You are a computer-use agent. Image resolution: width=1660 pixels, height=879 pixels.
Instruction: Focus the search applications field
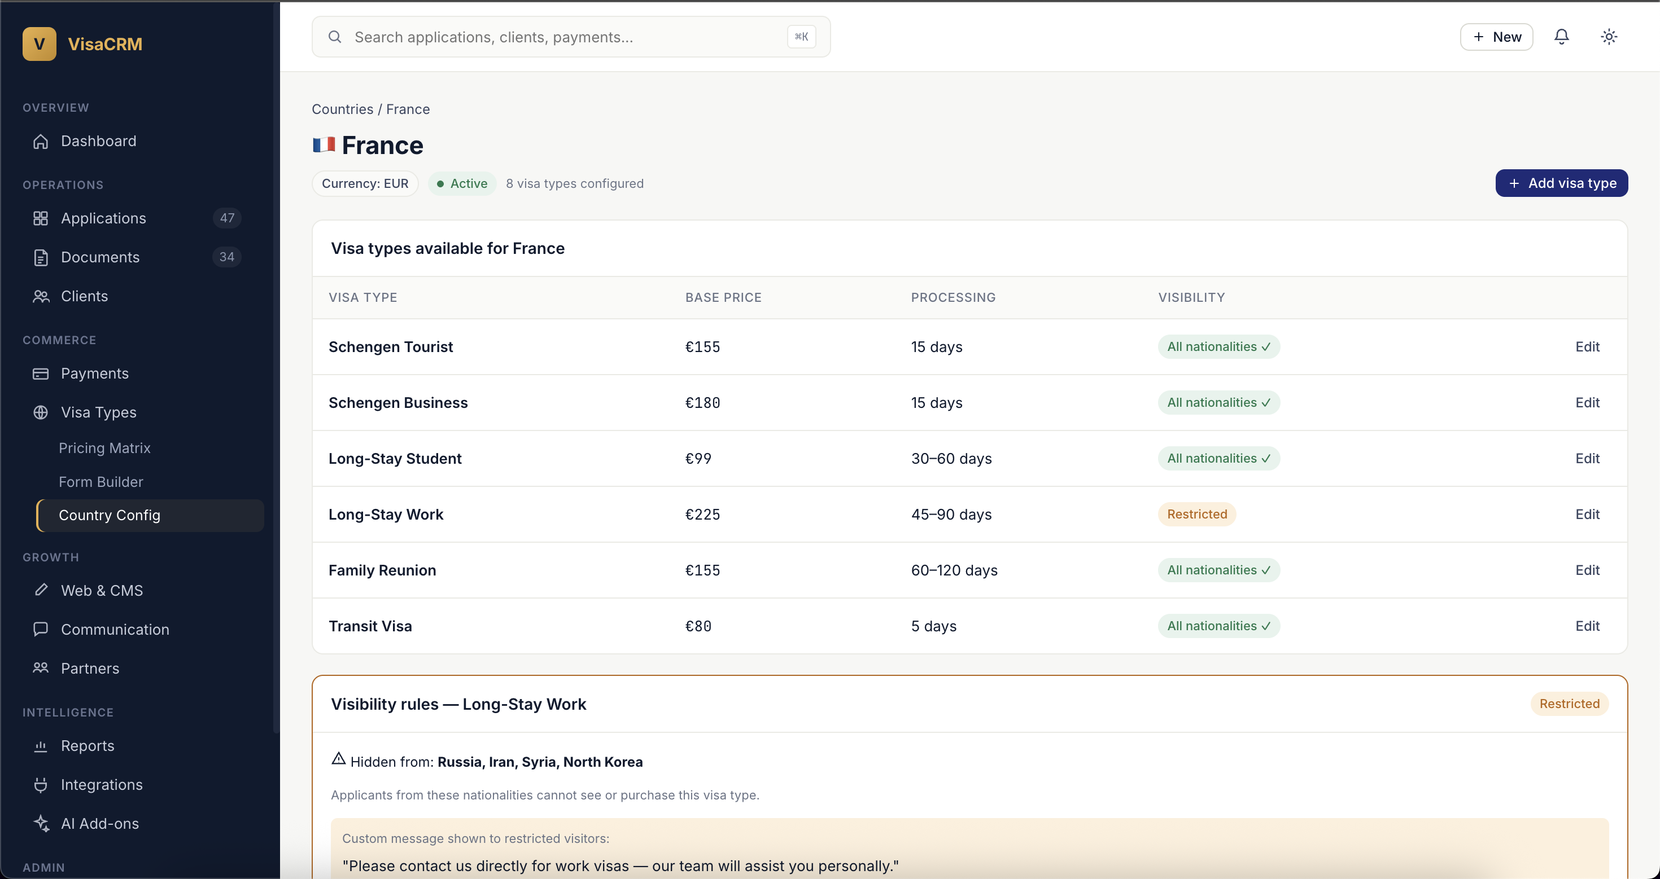[x=571, y=37]
